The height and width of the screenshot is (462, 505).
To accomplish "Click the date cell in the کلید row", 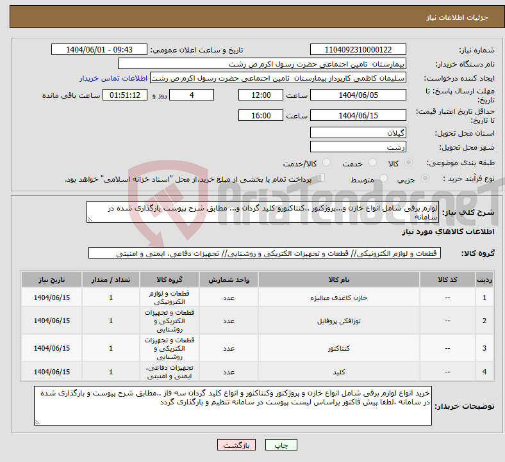I will click(x=51, y=372).
